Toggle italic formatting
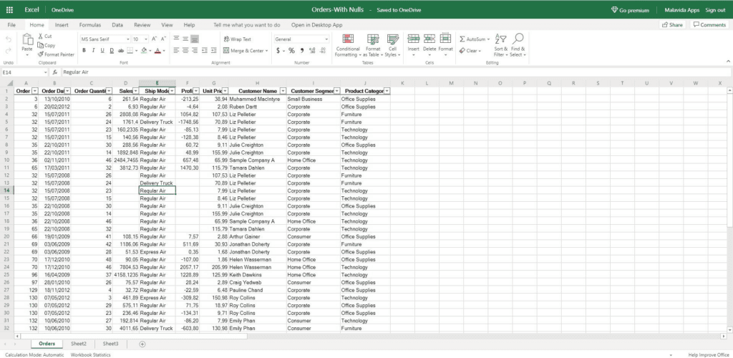Viewport: 733px width, 358px height. point(93,51)
